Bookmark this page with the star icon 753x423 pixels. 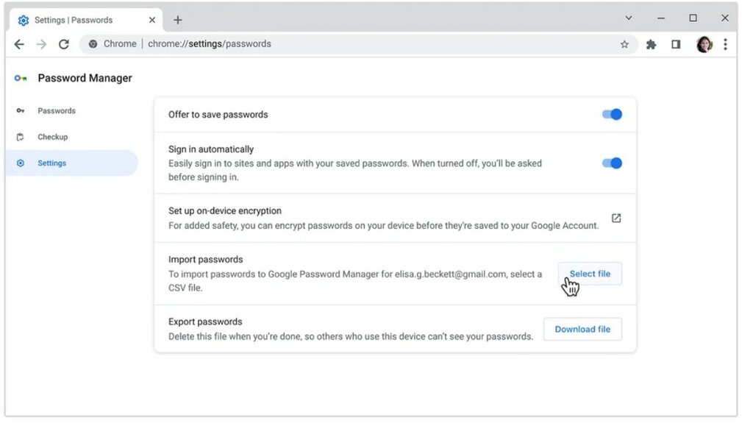point(624,44)
